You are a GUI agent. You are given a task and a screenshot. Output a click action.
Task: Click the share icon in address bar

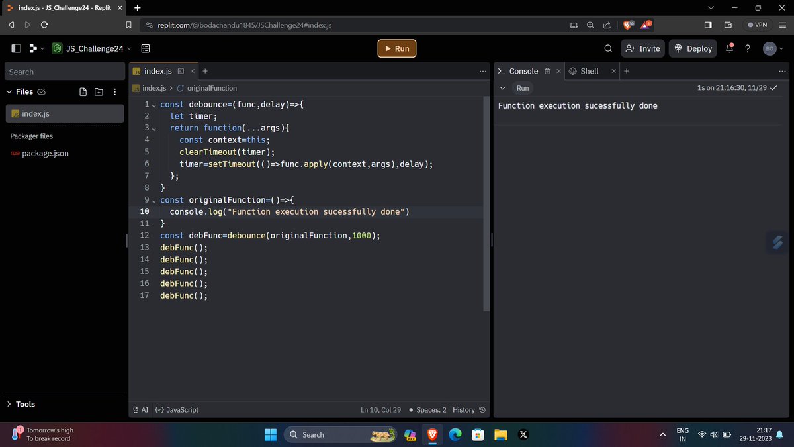[607, 25]
